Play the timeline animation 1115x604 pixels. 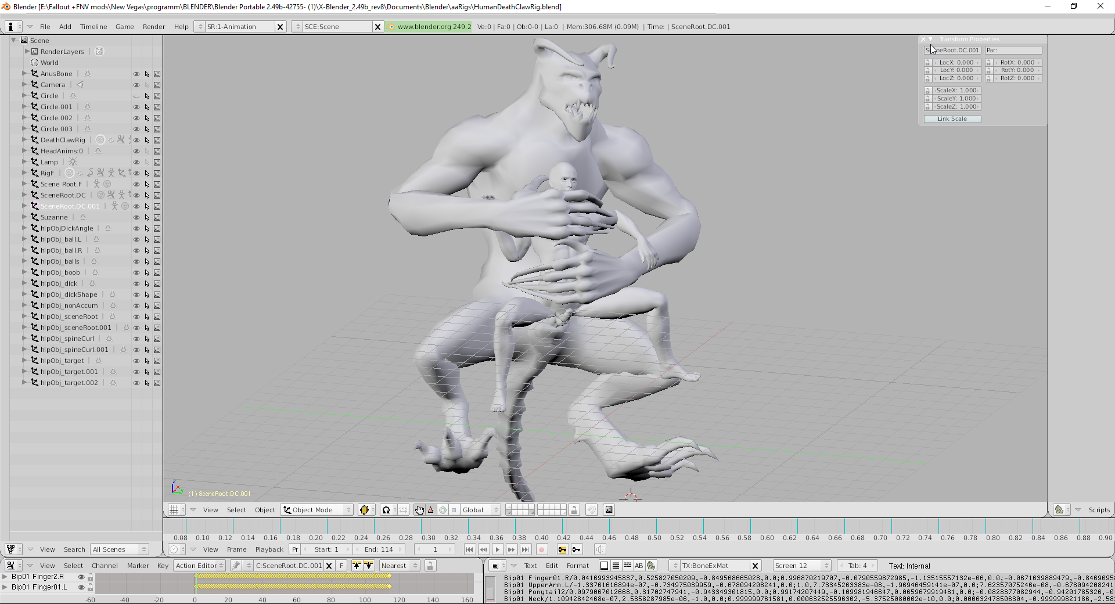(x=498, y=549)
